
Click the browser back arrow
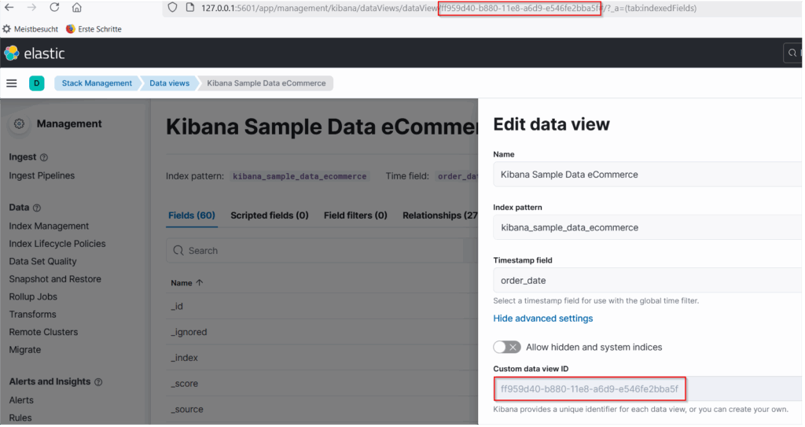pos(9,8)
